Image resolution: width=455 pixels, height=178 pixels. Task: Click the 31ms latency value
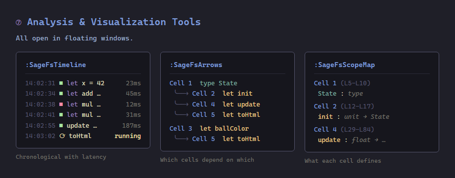(134, 115)
